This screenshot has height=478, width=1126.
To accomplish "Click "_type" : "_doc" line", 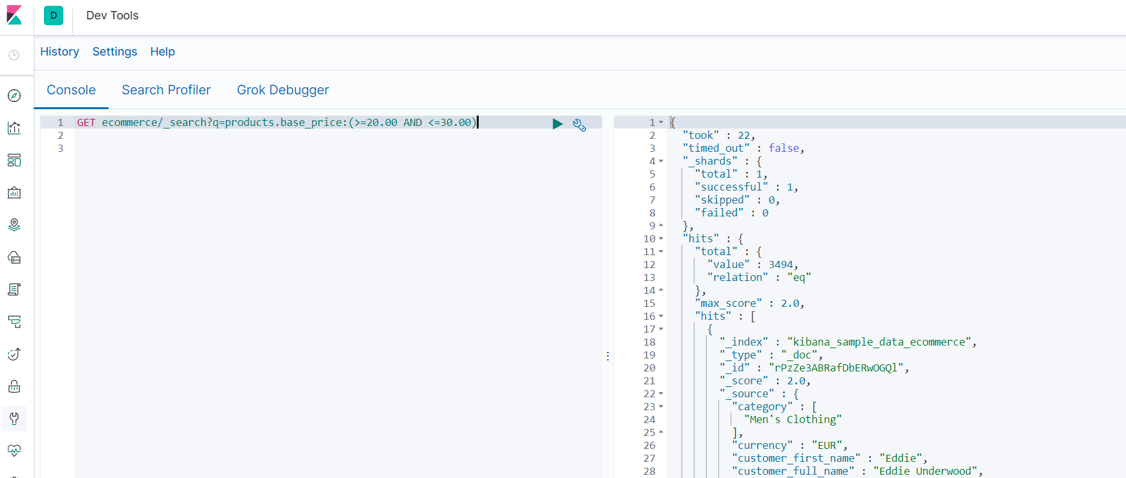I will point(771,355).
